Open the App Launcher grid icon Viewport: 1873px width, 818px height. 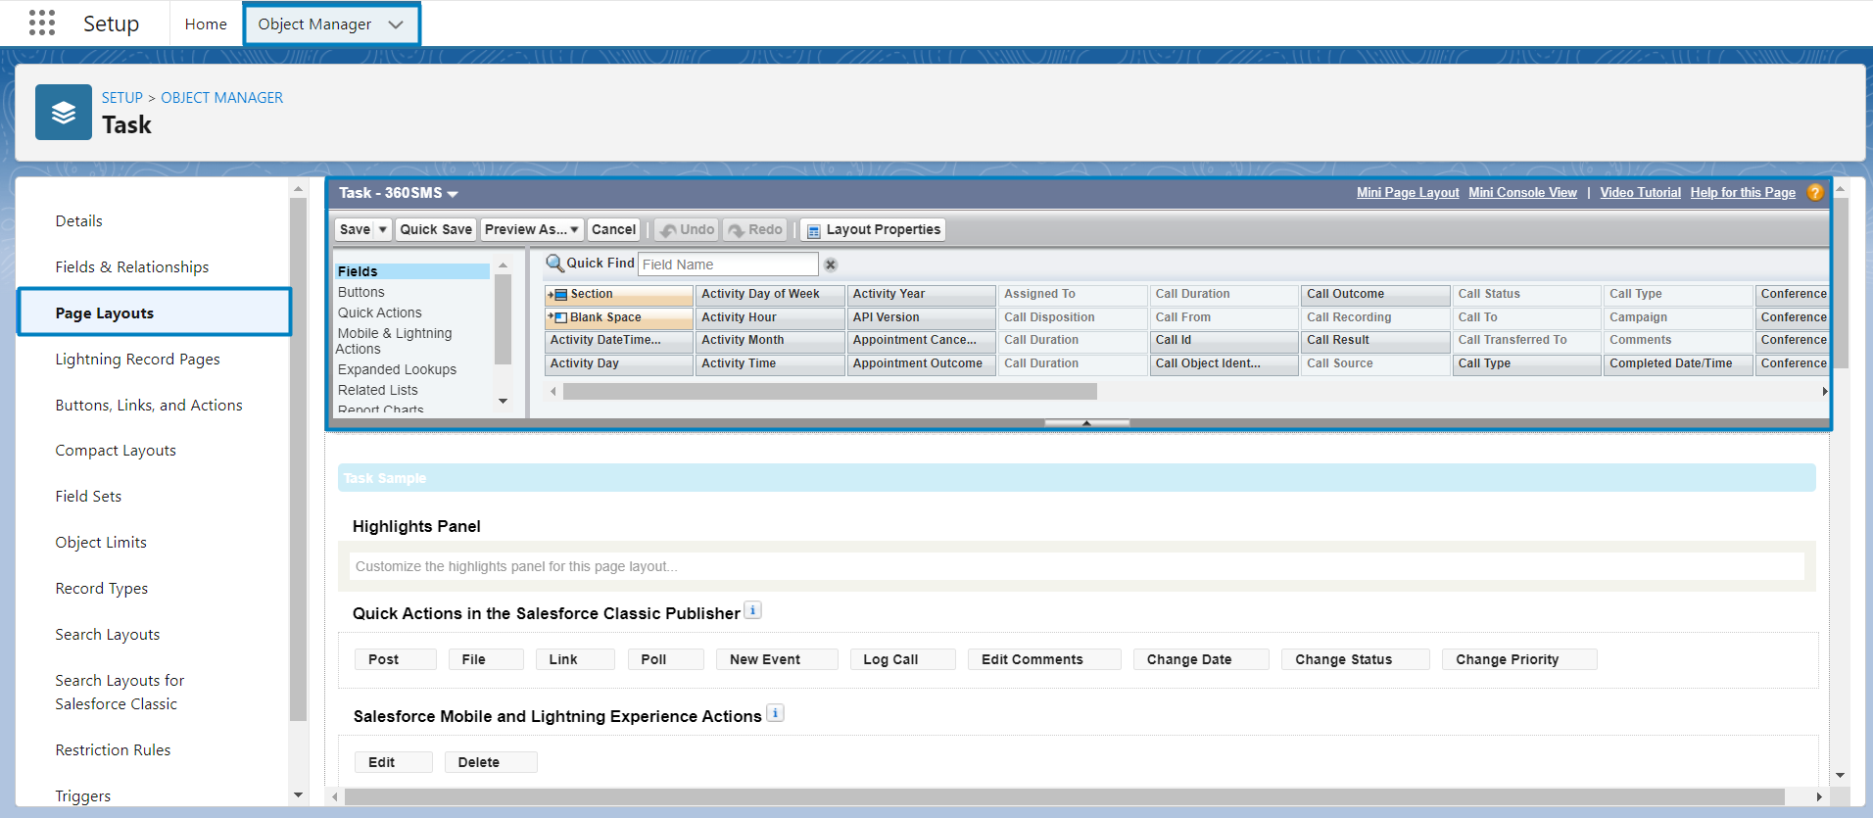[42, 24]
